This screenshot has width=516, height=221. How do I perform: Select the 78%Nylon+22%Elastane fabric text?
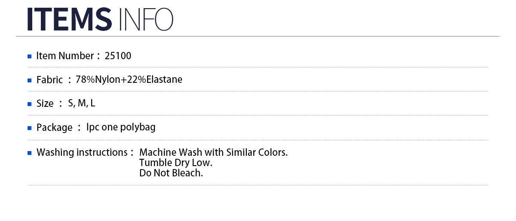(x=129, y=79)
